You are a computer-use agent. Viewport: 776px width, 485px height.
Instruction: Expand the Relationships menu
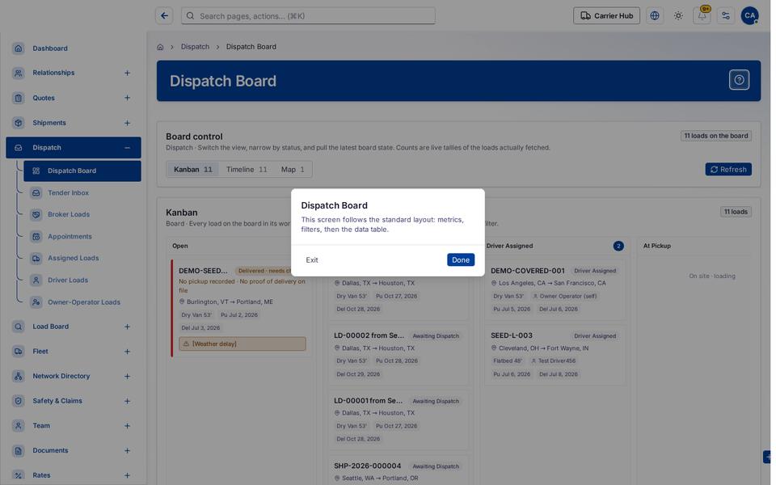tap(127, 74)
